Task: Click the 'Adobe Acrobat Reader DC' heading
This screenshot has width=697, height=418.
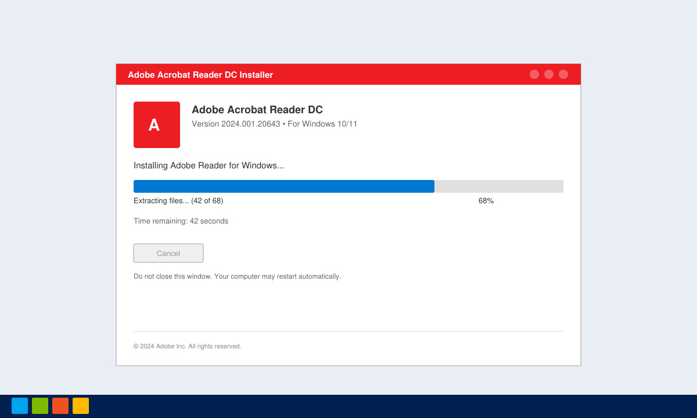Action: tap(257, 110)
